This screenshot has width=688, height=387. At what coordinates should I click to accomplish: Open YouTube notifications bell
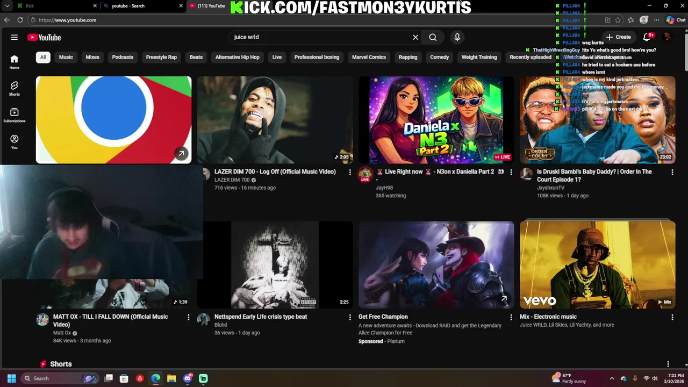[647, 37]
